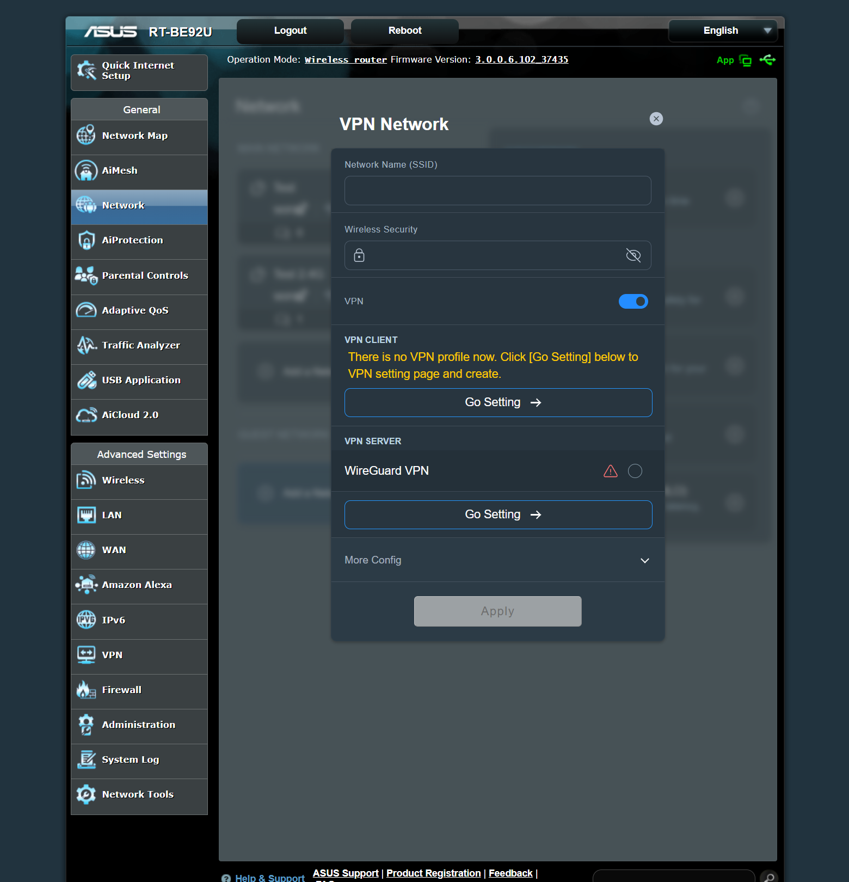Expand the More Config section
The image size is (849, 882).
(x=498, y=560)
